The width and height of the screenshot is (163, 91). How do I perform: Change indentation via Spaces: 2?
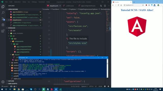[x=84, y=86]
